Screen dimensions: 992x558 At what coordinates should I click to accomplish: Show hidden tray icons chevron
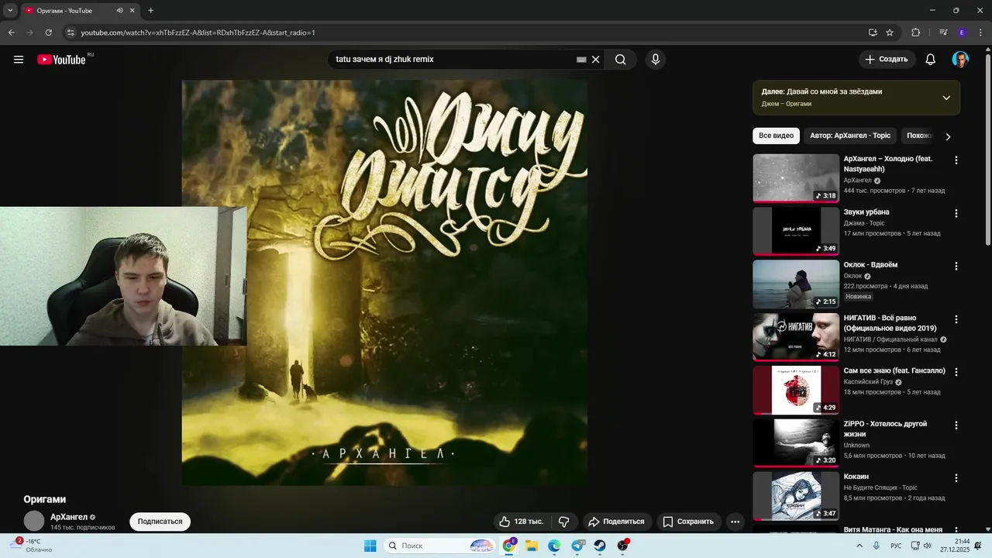click(859, 546)
